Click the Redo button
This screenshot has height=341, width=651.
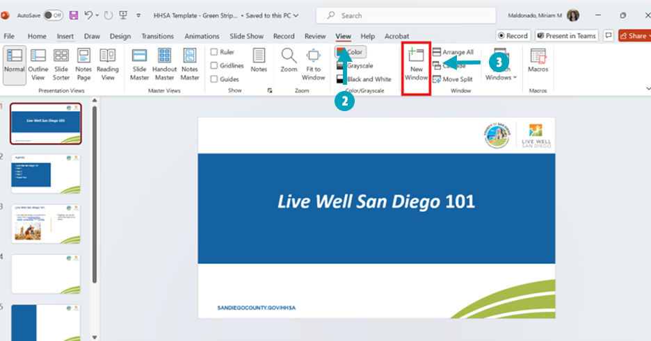pyautogui.click(x=108, y=15)
